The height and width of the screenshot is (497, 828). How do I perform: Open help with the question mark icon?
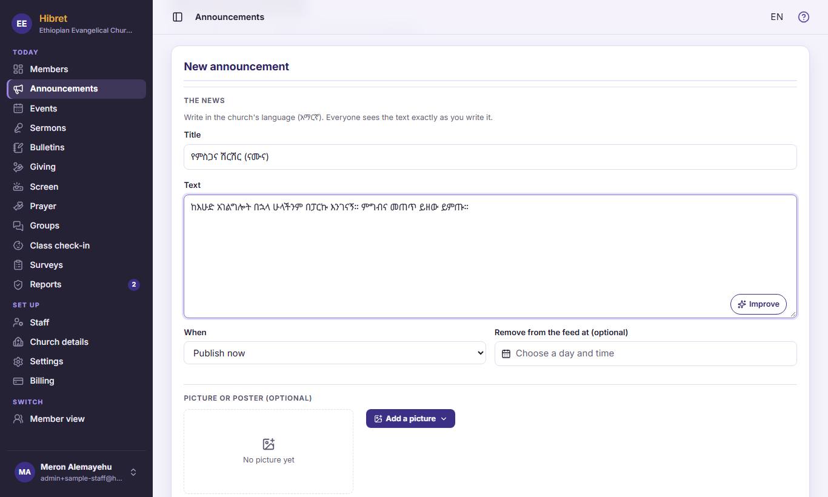(x=804, y=17)
